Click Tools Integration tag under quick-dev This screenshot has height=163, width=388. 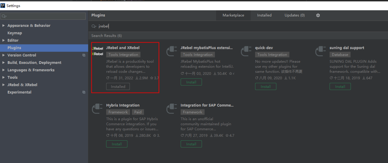click(x=272, y=55)
